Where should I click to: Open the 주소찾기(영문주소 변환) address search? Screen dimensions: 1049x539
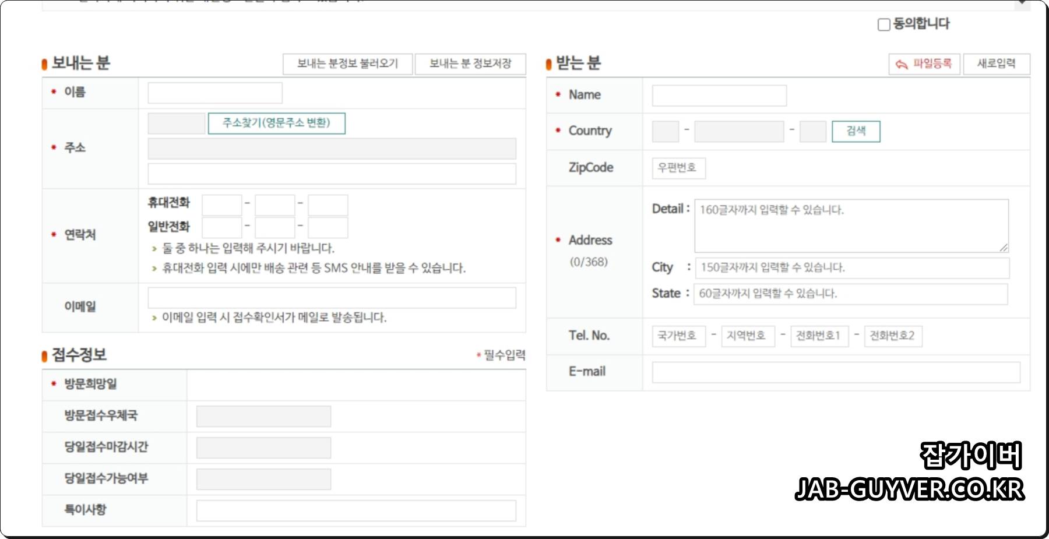[x=276, y=123]
